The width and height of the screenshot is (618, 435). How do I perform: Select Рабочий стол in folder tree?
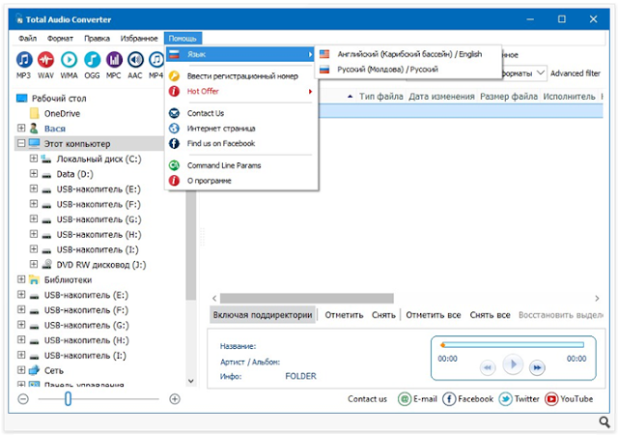point(59,99)
